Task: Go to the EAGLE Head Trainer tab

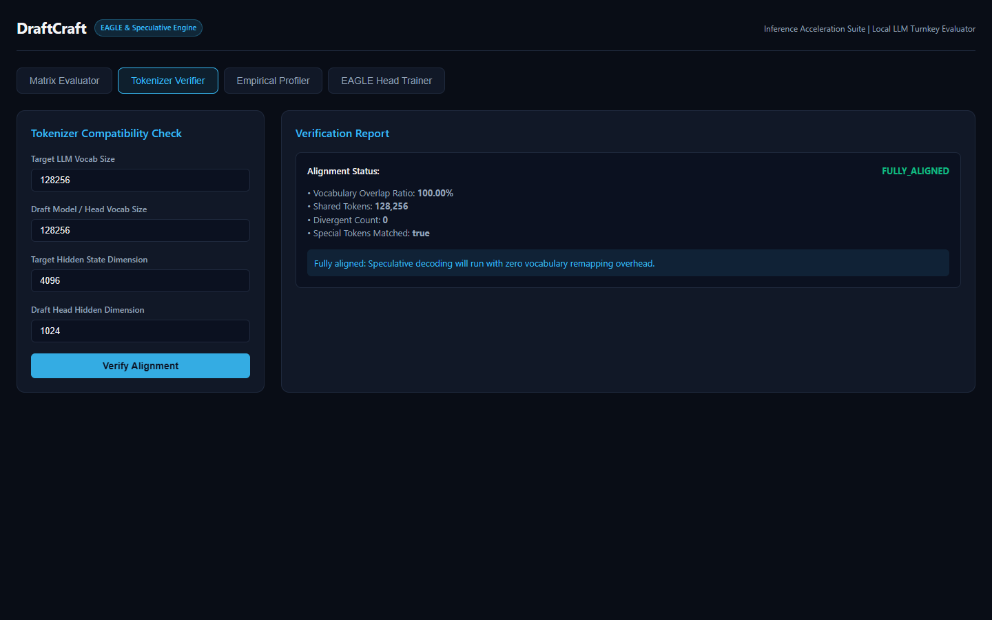Action: pos(386,81)
